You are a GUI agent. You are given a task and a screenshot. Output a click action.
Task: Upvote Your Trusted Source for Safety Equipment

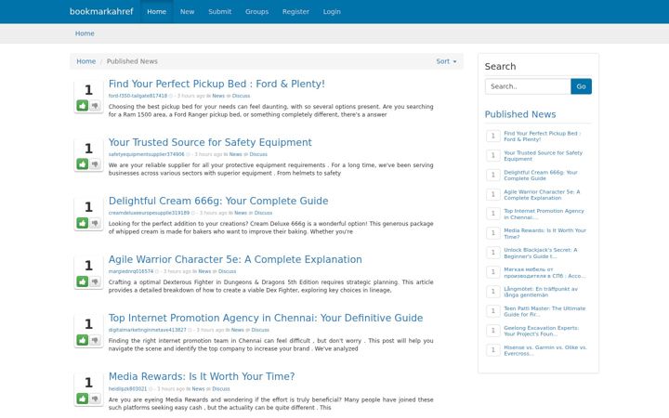(x=83, y=163)
